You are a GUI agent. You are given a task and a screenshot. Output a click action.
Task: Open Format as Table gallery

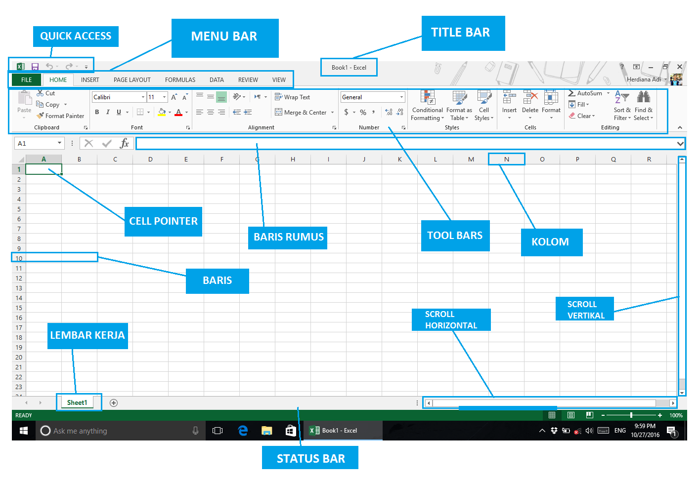(459, 105)
